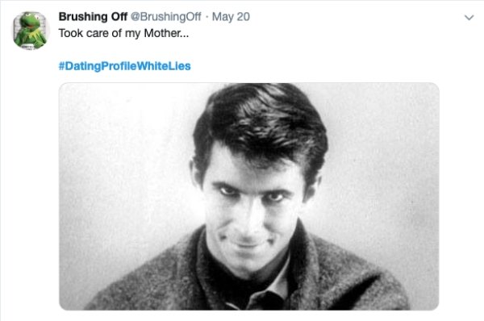Show more tweet actions with the caret icon
The width and height of the screenshot is (484, 321).
coord(469,18)
